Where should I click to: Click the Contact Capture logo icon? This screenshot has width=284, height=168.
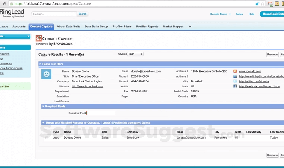coord(39,38)
